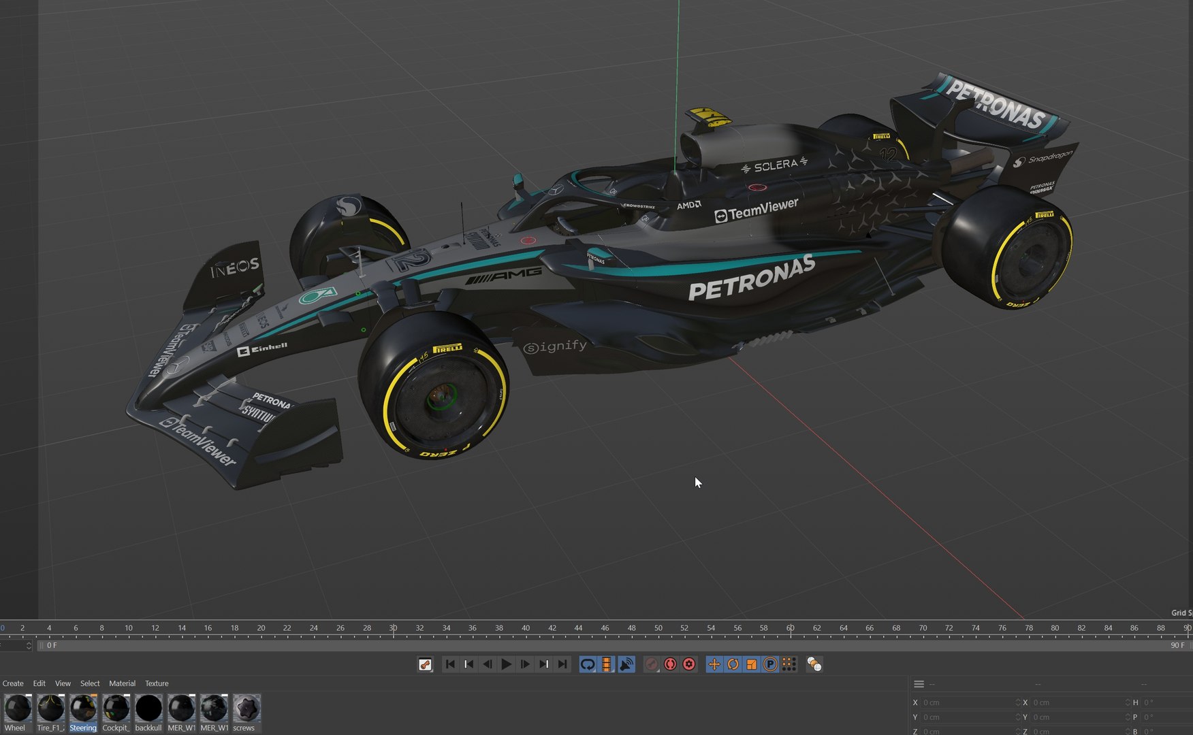The image size is (1193, 735).
Task: Jump to previous keyframe
Action: pyautogui.click(x=468, y=664)
